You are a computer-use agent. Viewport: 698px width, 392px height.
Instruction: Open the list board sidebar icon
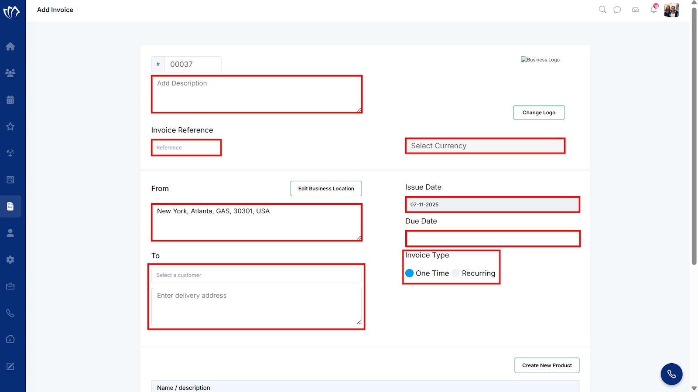pos(10,180)
